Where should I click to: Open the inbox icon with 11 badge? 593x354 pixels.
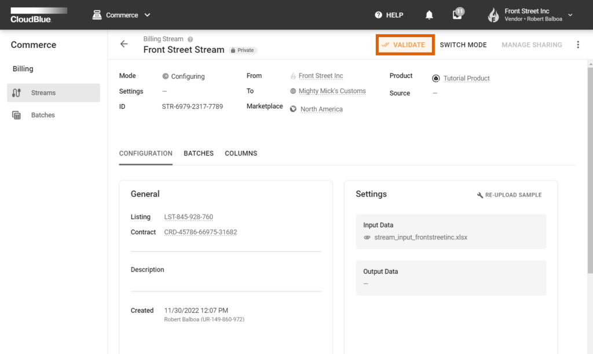coord(458,14)
